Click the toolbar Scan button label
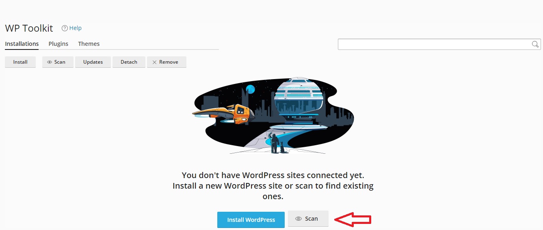Screen dimensions: 543x230 [x=60, y=62]
